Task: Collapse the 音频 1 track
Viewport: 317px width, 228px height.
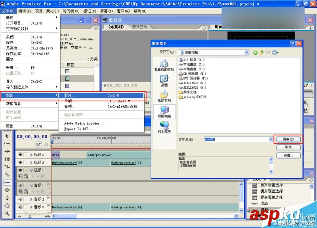Action: point(31,185)
